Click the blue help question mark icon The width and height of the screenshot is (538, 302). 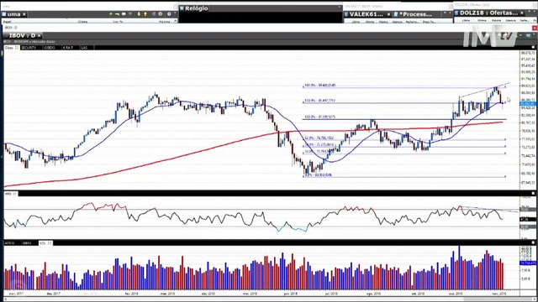click(x=169, y=14)
